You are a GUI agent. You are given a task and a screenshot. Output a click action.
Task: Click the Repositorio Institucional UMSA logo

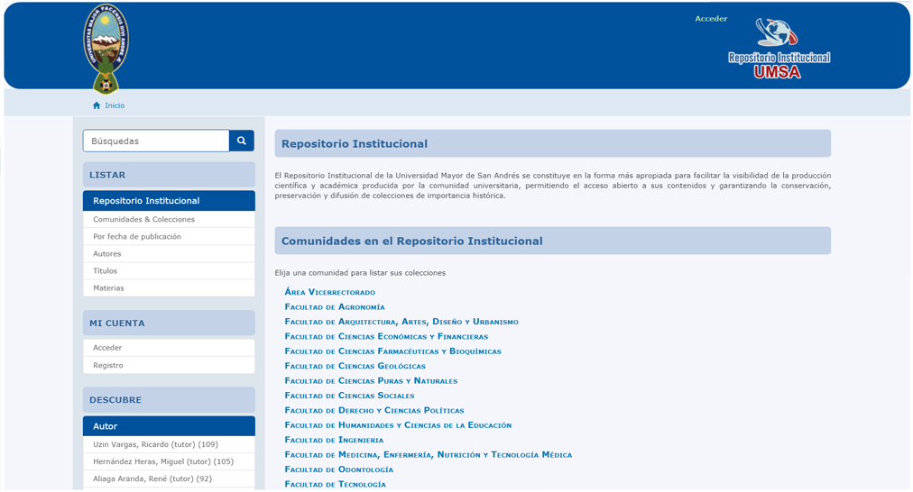[x=779, y=50]
